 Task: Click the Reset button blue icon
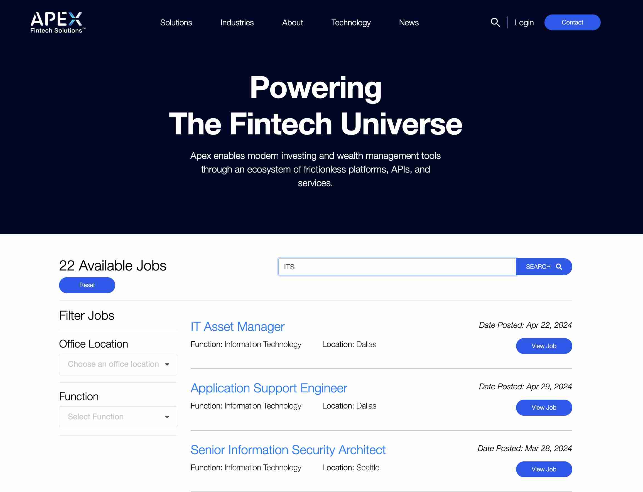tap(87, 285)
